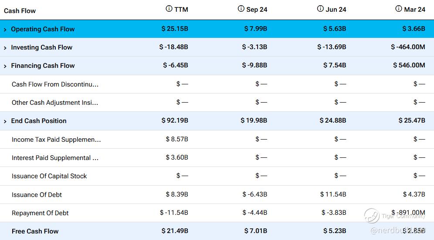Expand the Investing Cash Flow row
Viewport: 434px width, 240px height.
(x=5, y=48)
